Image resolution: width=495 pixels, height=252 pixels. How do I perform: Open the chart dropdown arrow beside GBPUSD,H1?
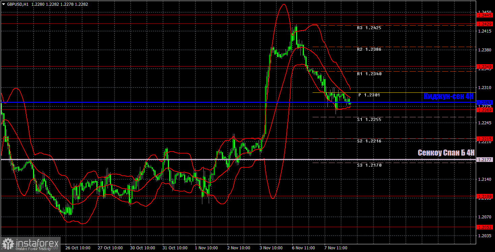(3, 4)
